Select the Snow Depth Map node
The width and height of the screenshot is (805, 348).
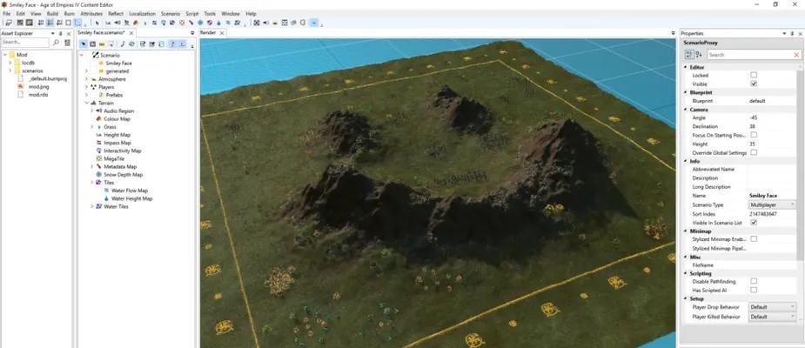123,175
